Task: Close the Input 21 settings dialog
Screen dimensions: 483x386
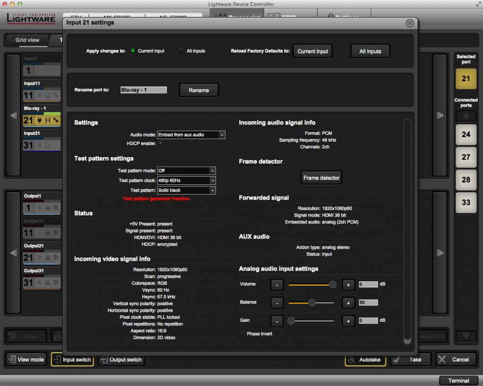Action: tap(409, 23)
